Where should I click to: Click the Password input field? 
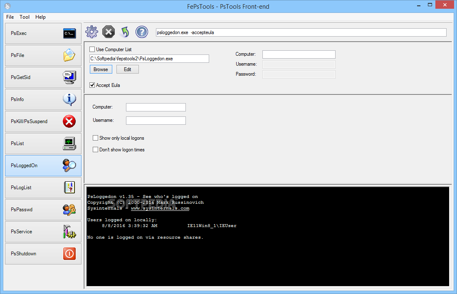299,74
